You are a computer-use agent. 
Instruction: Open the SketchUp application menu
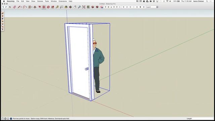coord(10,1)
